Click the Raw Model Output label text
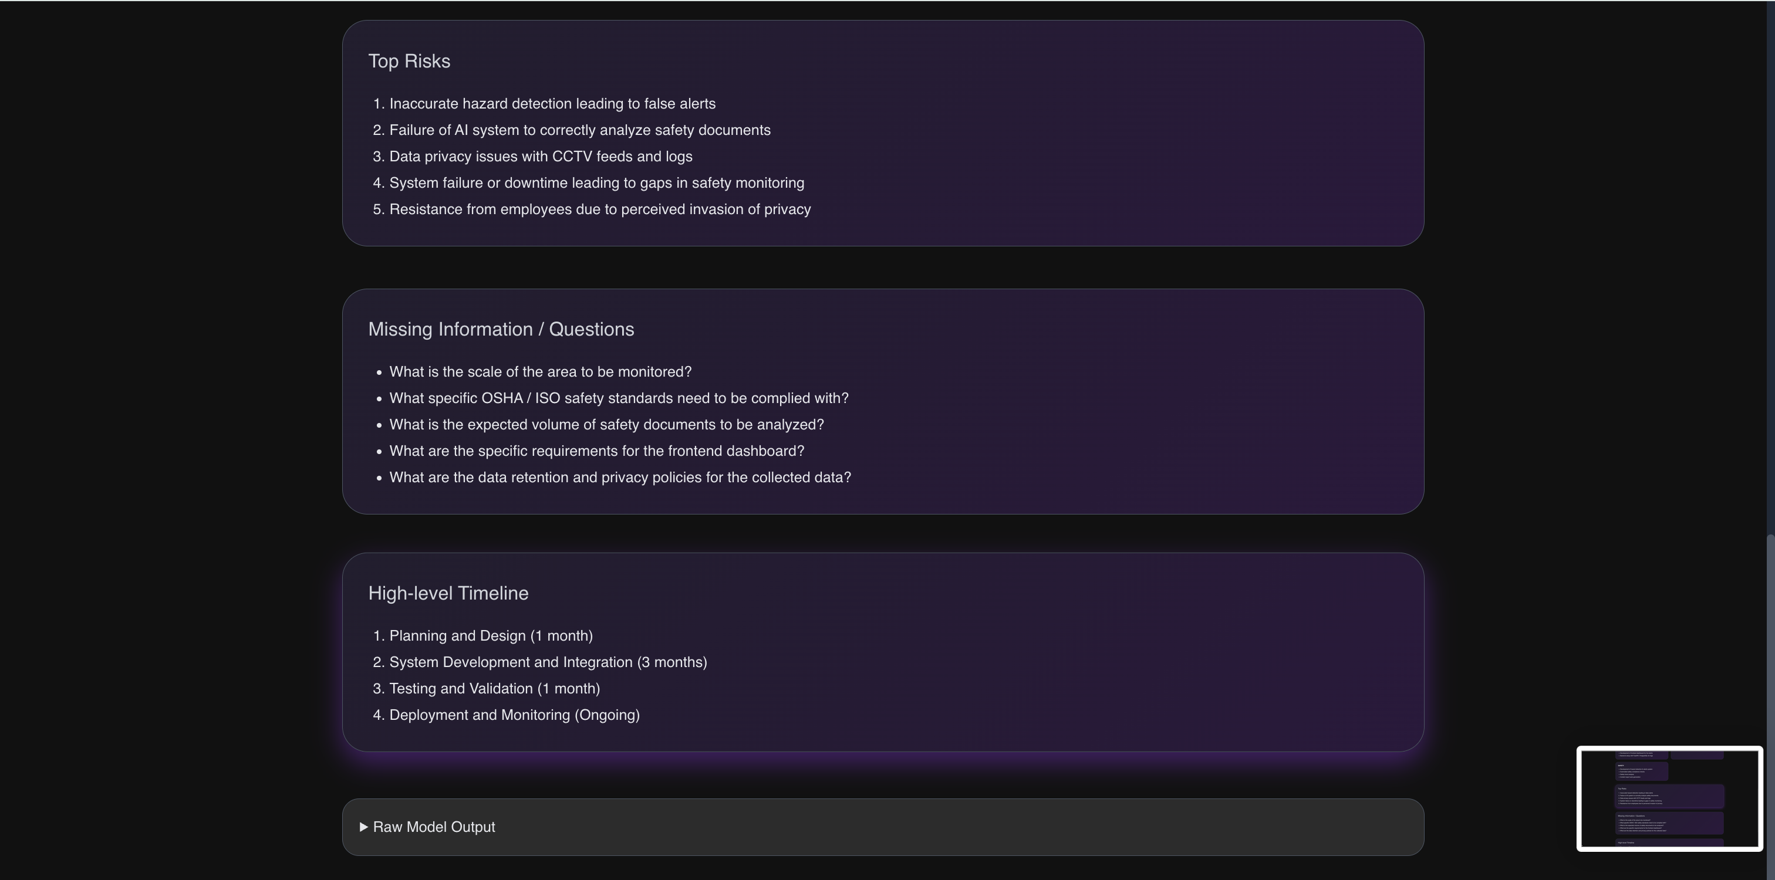1775x880 pixels. [434, 827]
